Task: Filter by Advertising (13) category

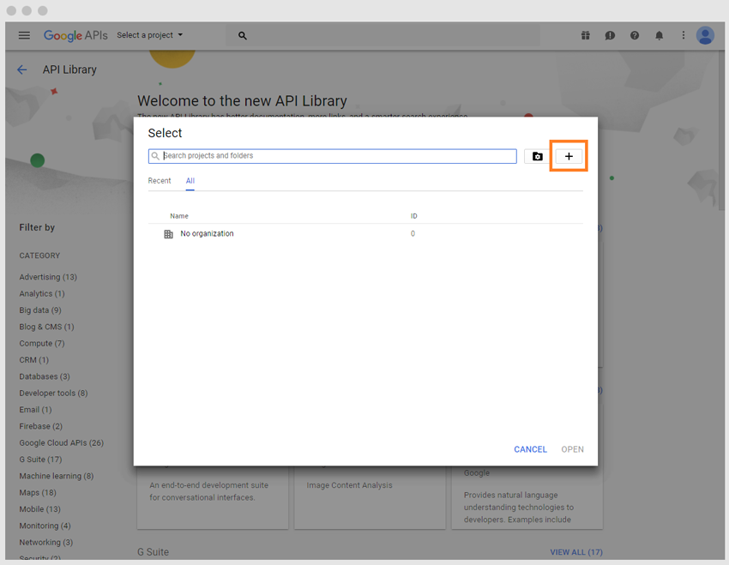Action: (48, 277)
